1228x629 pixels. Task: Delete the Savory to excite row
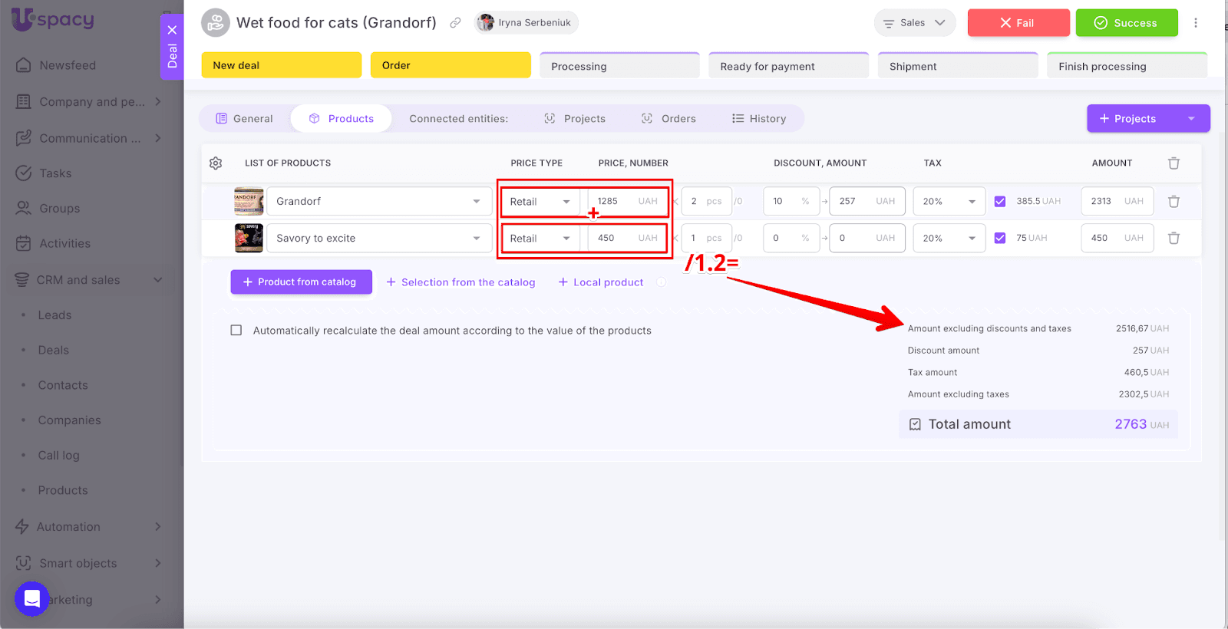click(1174, 239)
